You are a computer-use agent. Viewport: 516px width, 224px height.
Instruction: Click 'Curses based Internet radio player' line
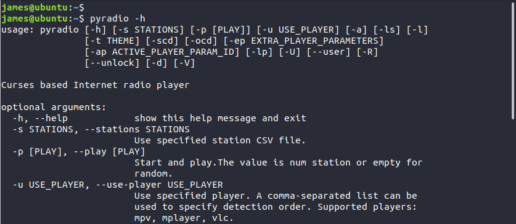(96, 86)
